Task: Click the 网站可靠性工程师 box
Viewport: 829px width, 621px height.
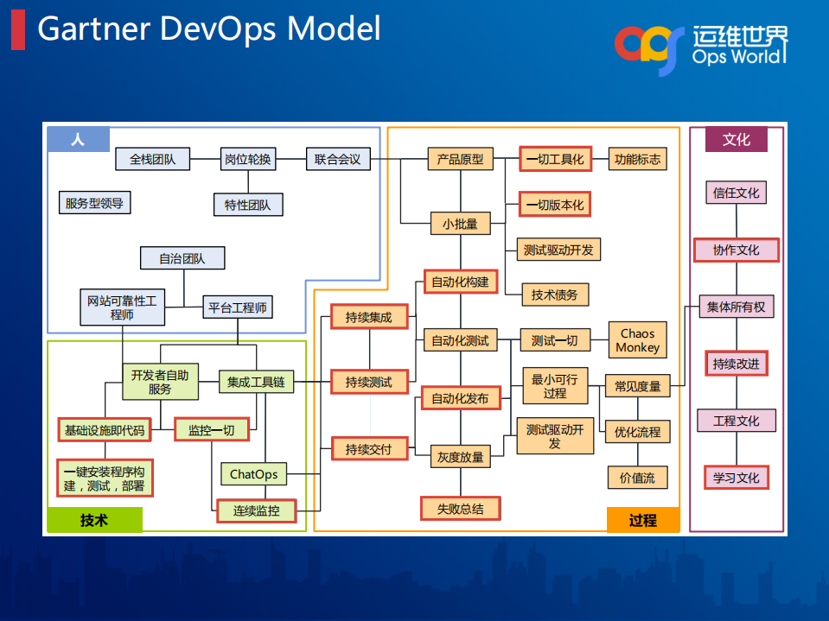Action: (122, 307)
